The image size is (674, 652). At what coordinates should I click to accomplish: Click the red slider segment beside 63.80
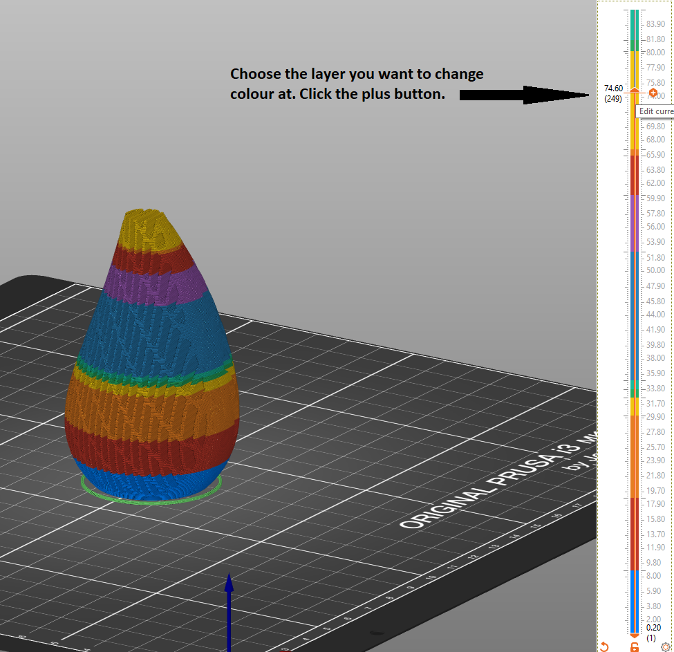[635, 175]
